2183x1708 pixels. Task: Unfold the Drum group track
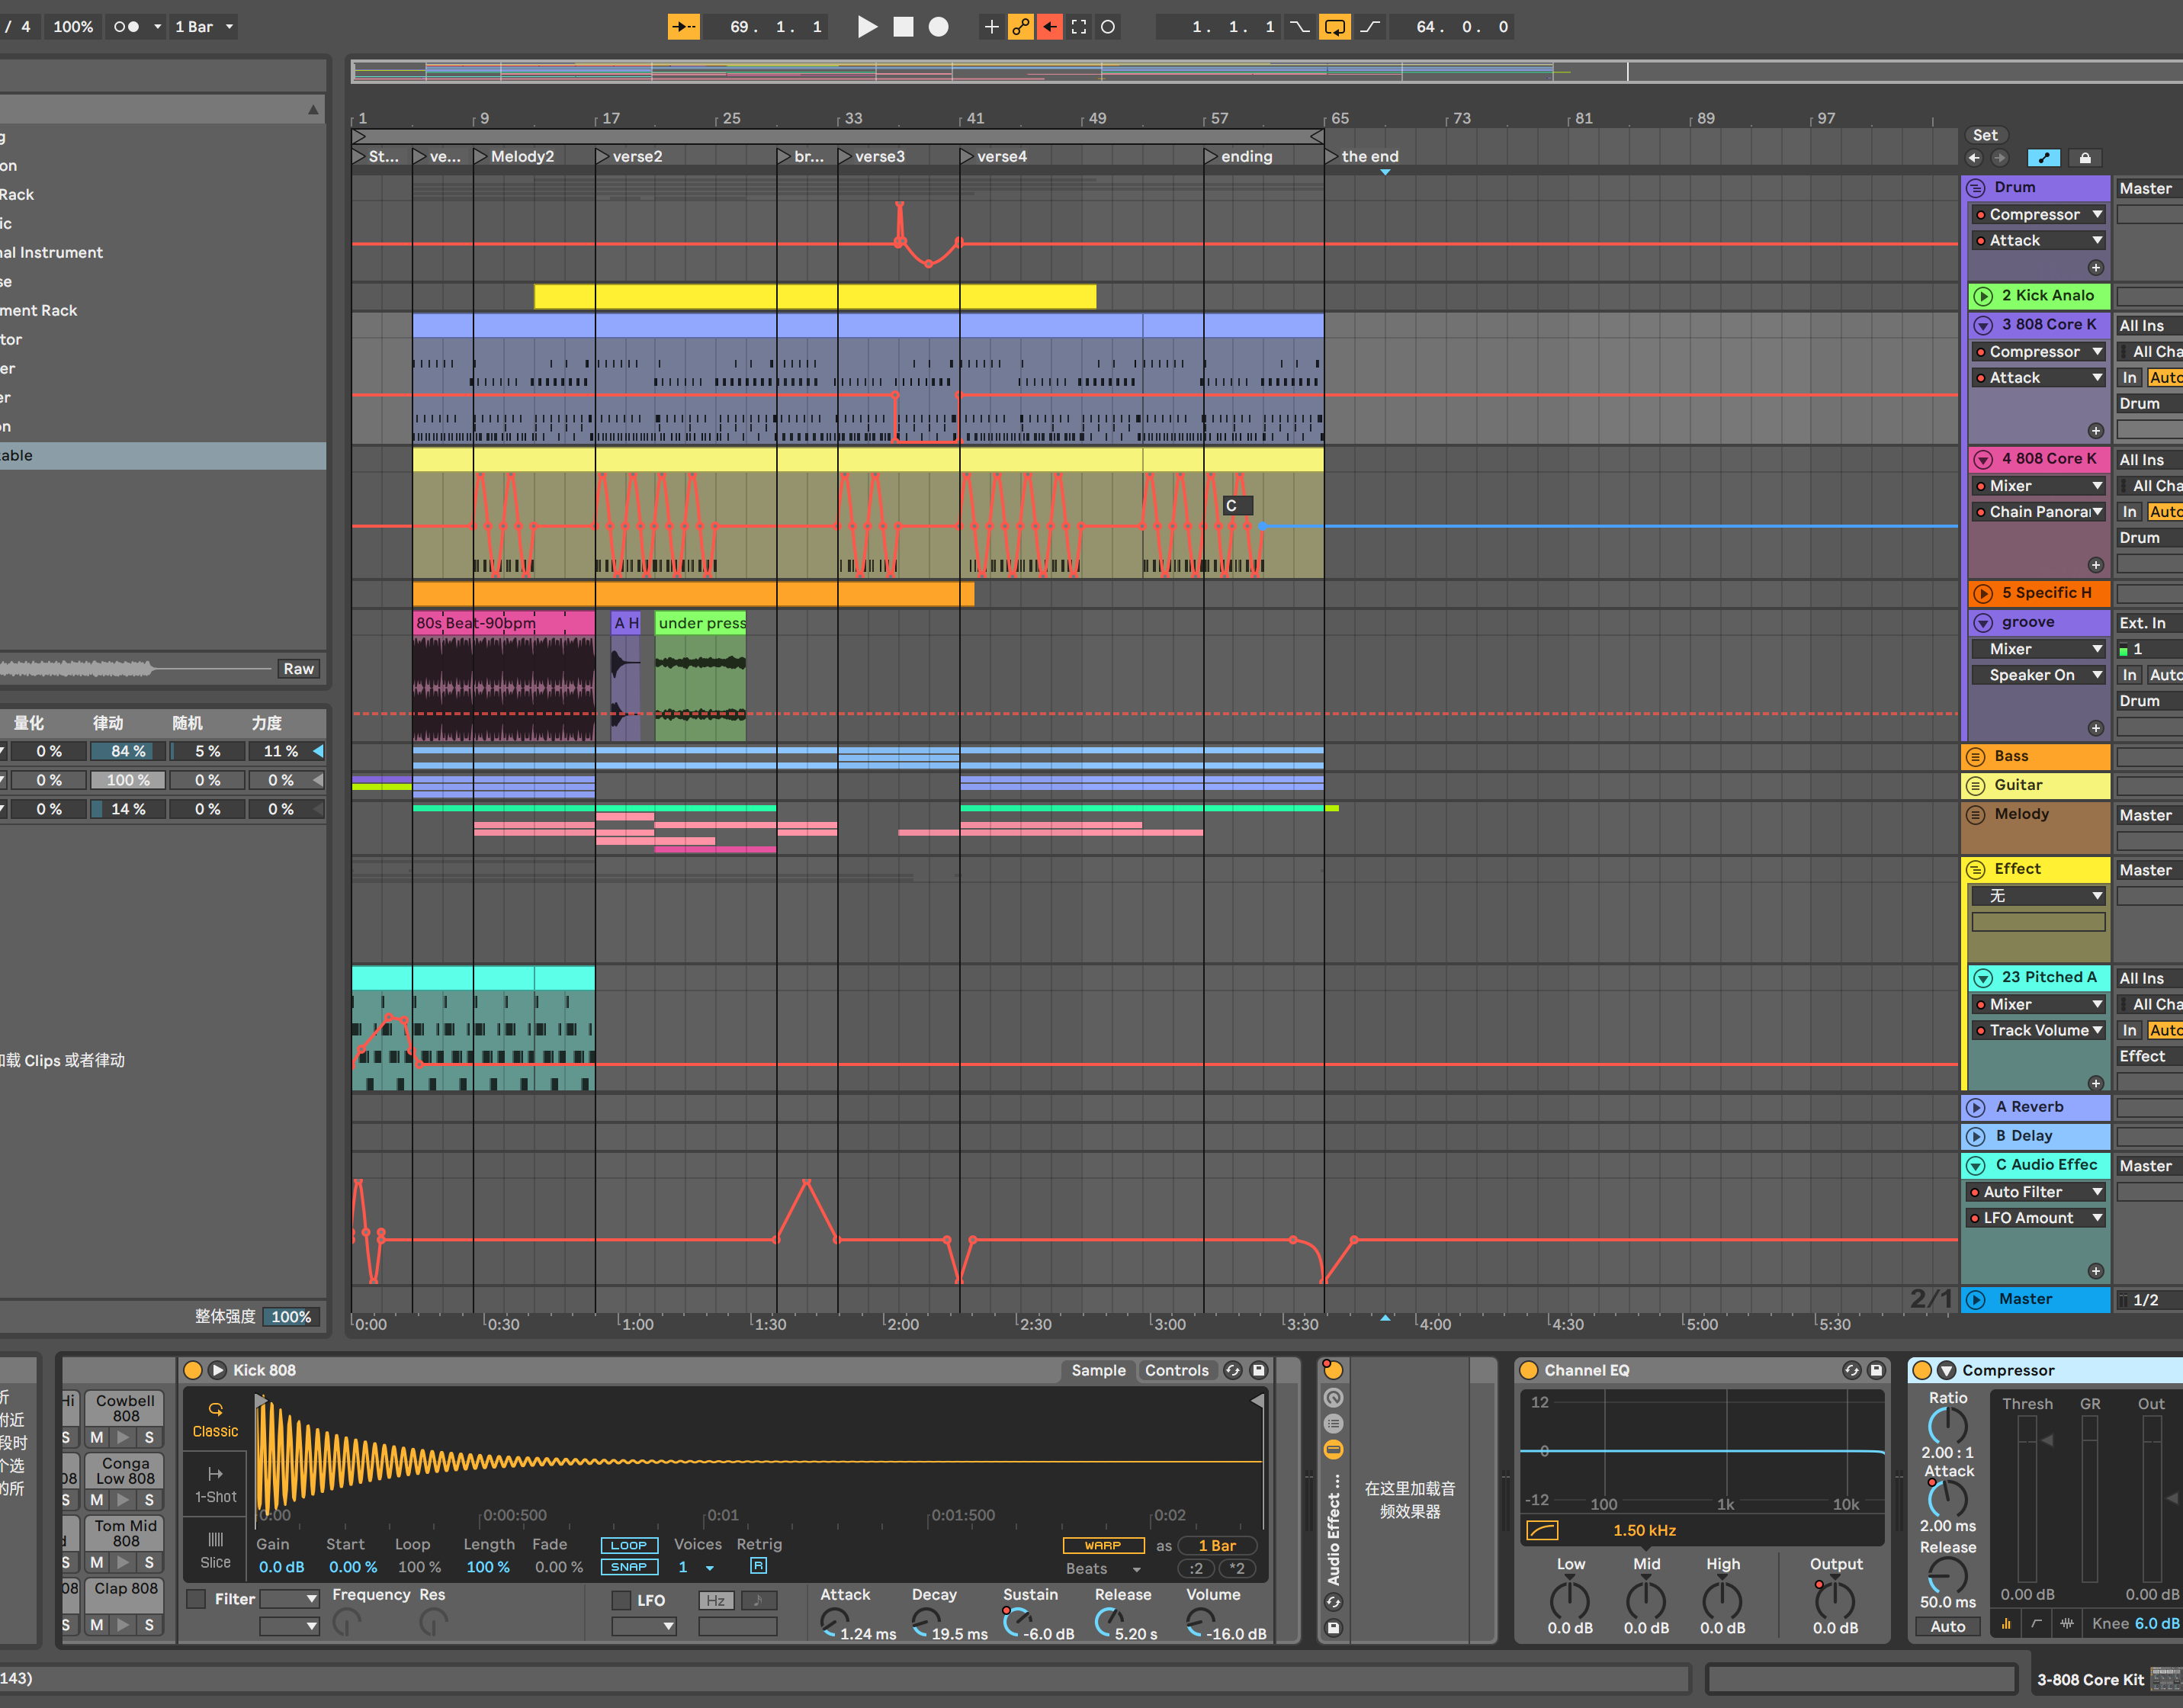point(1975,188)
